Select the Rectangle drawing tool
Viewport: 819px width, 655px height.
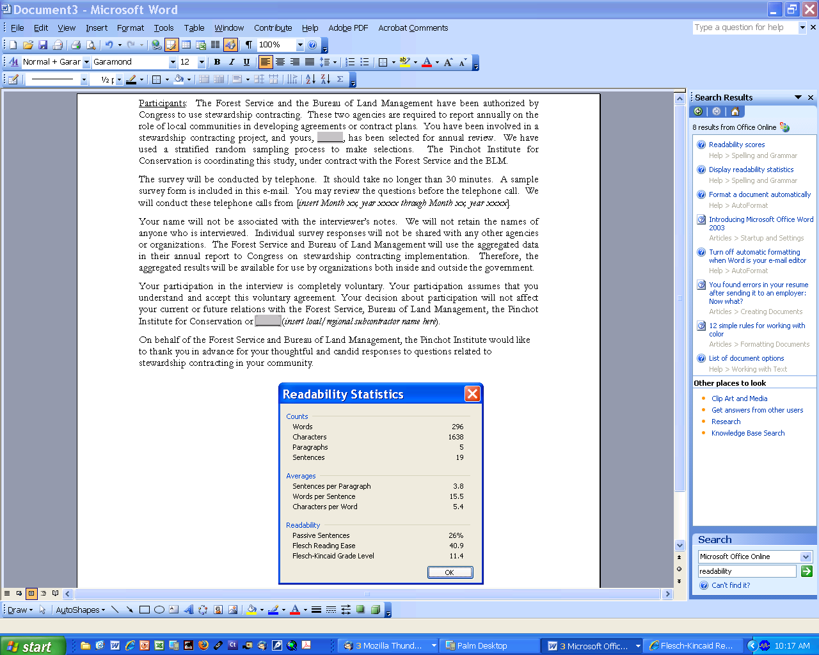(x=145, y=610)
